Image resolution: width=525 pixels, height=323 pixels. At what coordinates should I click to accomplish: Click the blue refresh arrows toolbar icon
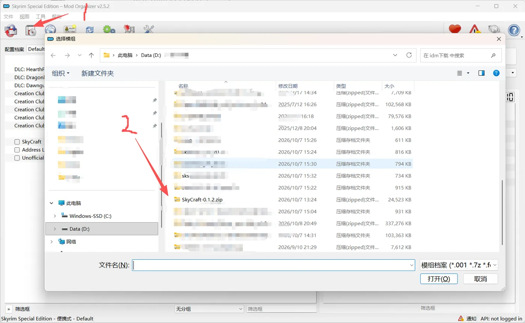(90, 30)
